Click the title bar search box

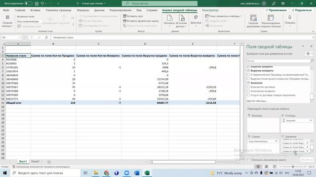[159, 3]
